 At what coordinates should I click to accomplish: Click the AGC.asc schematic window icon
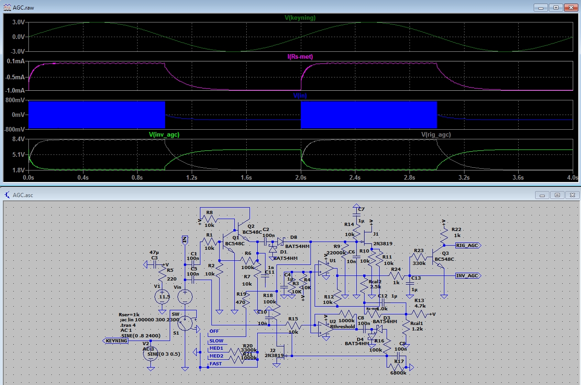coord(7,195)
